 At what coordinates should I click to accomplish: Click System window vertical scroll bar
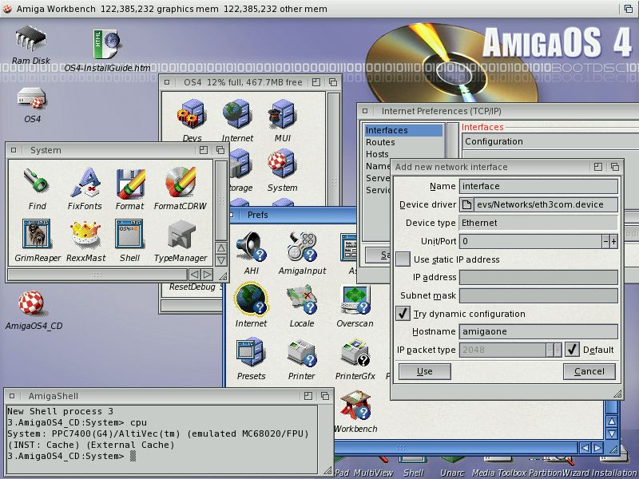(221, 200)
